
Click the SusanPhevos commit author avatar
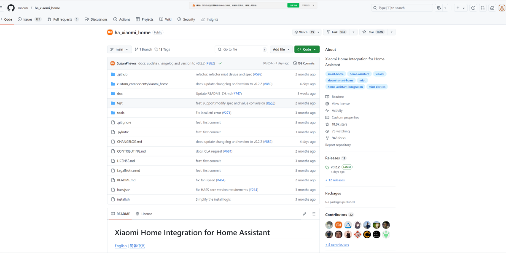coord(113,63)
